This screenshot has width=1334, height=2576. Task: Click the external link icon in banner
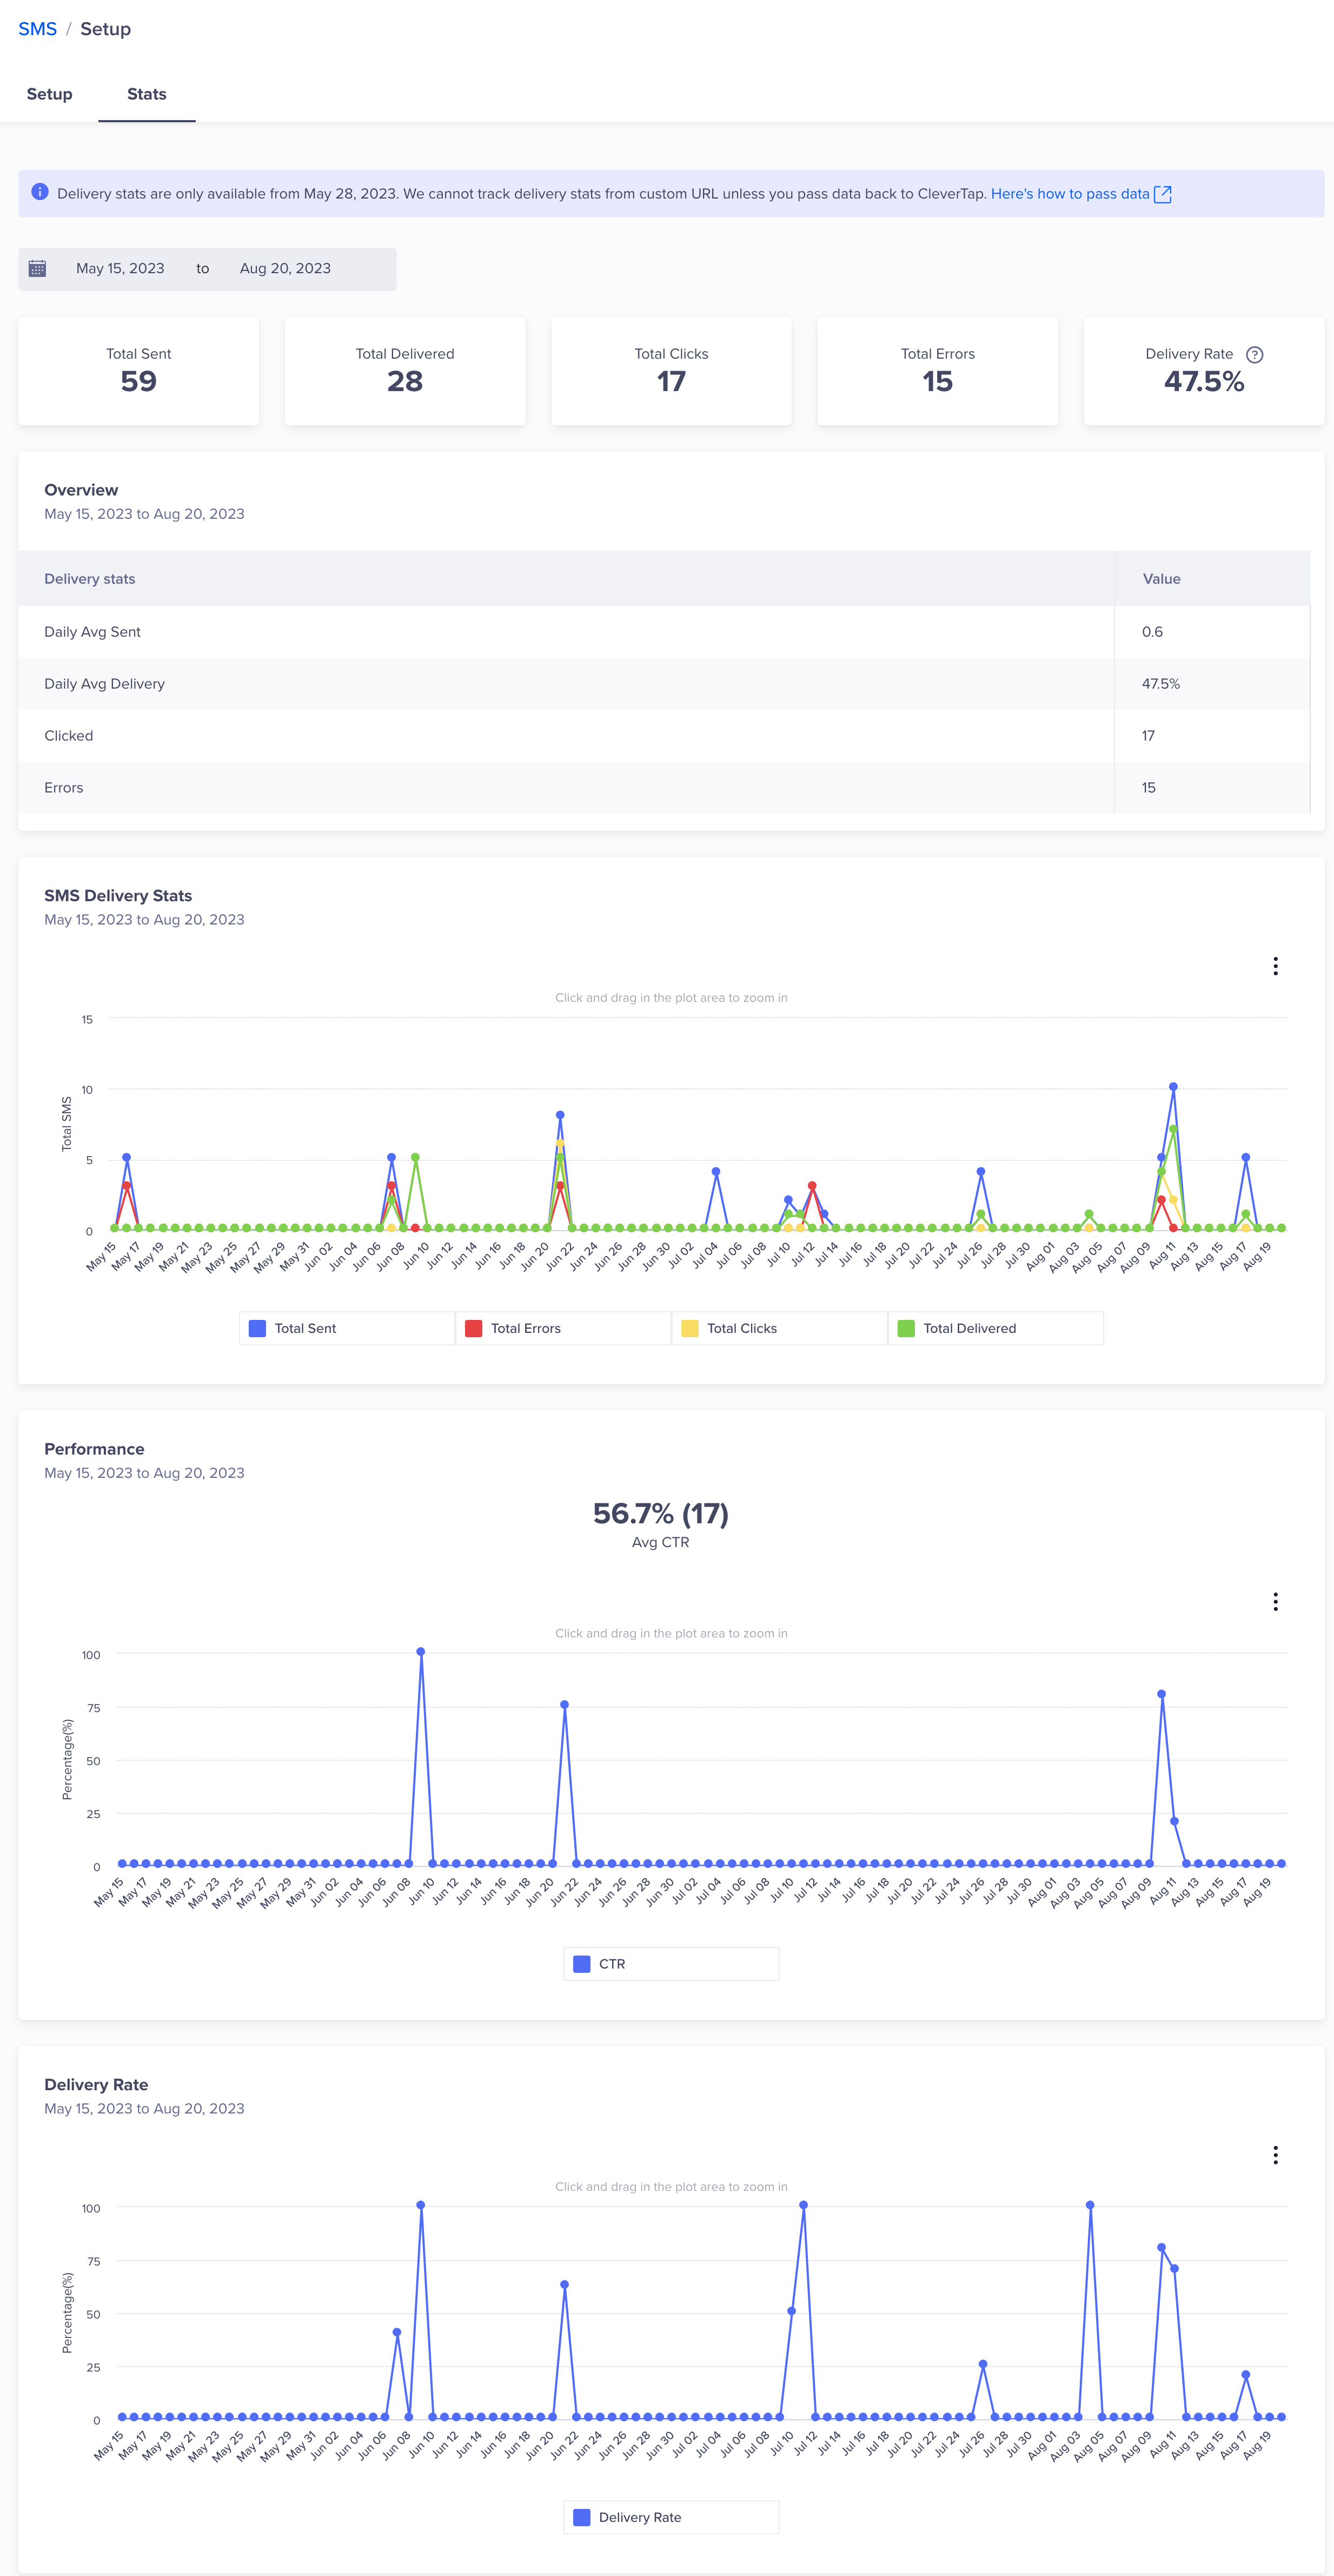click(1162, 194)
